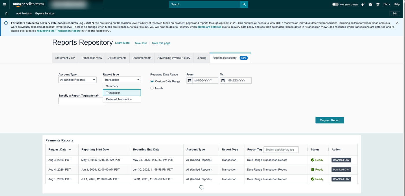Image resolution: width=405 pixels, height=196 pixels.
Task: Open the Learn More link
Action: (x=122, y=43)
